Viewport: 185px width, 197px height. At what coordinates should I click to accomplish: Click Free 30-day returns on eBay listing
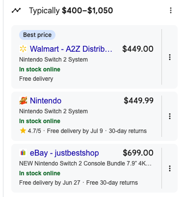pos(112,183)
